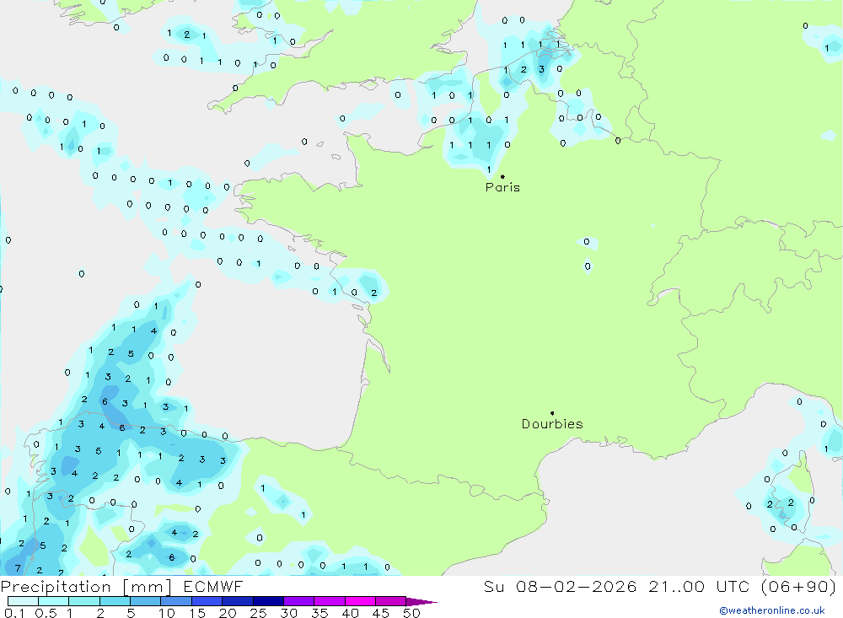
Task: Pick the legend swatch between 0.5 and 1
Action: tap(54, 601)
